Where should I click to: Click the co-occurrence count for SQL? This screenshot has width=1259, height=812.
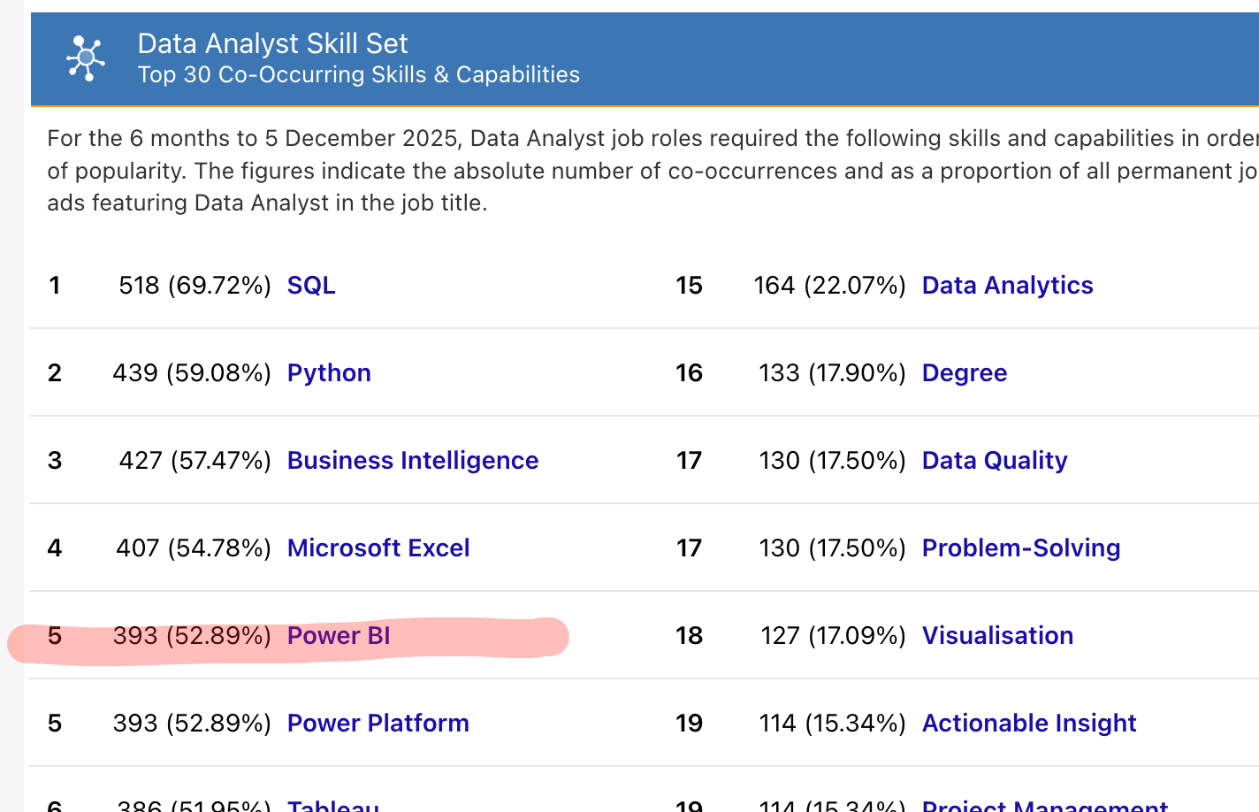point(195,285)
